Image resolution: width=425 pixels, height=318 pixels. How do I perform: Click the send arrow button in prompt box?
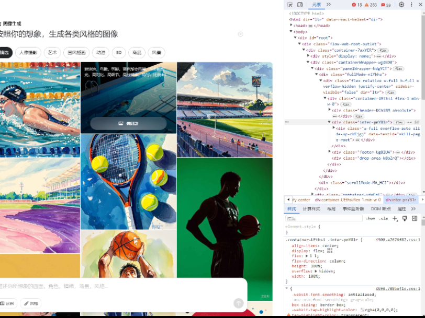(x=239, y=303)
